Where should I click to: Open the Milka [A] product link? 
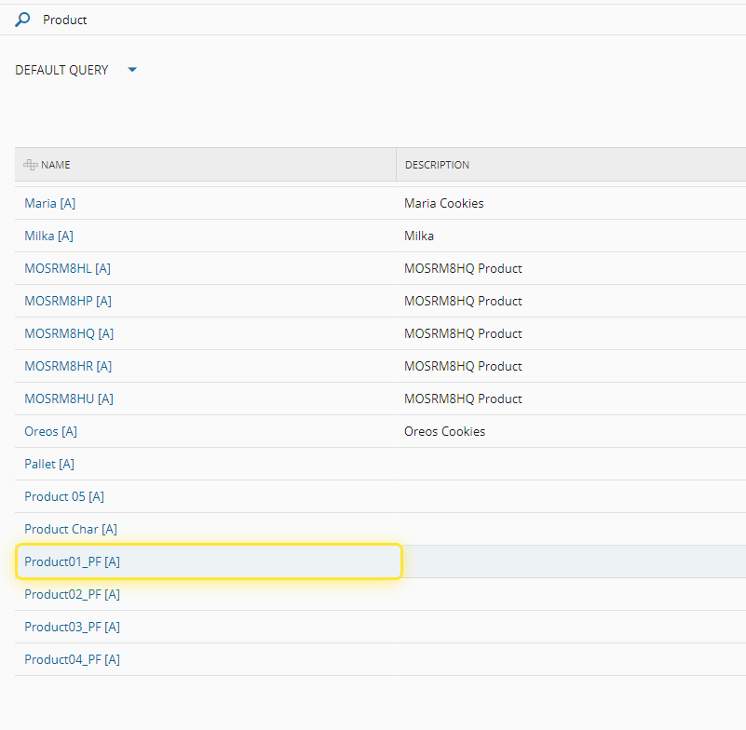49,236
